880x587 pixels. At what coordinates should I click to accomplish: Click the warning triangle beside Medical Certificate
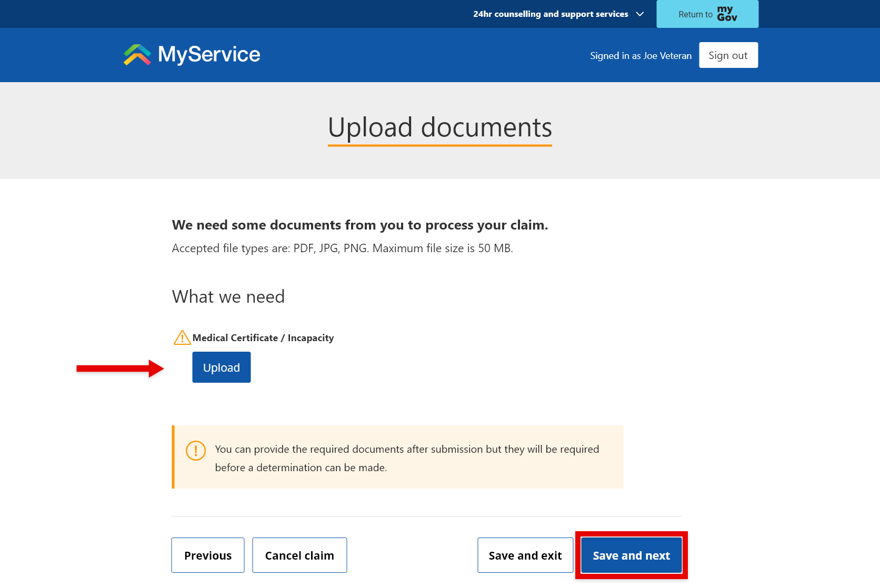182,337
